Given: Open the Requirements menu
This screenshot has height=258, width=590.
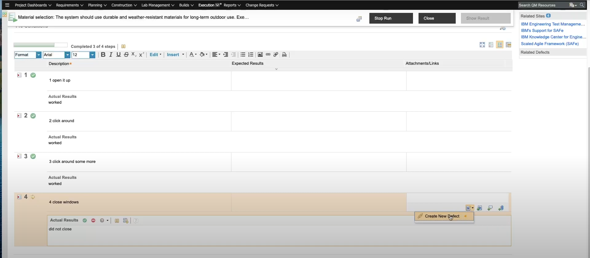Looking at the screenshot, I should point(69,5).
